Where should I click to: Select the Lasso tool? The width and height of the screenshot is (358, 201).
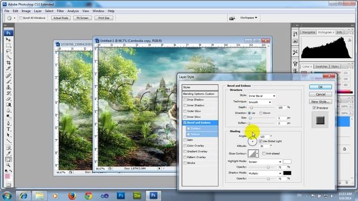(x=8, y=51)
